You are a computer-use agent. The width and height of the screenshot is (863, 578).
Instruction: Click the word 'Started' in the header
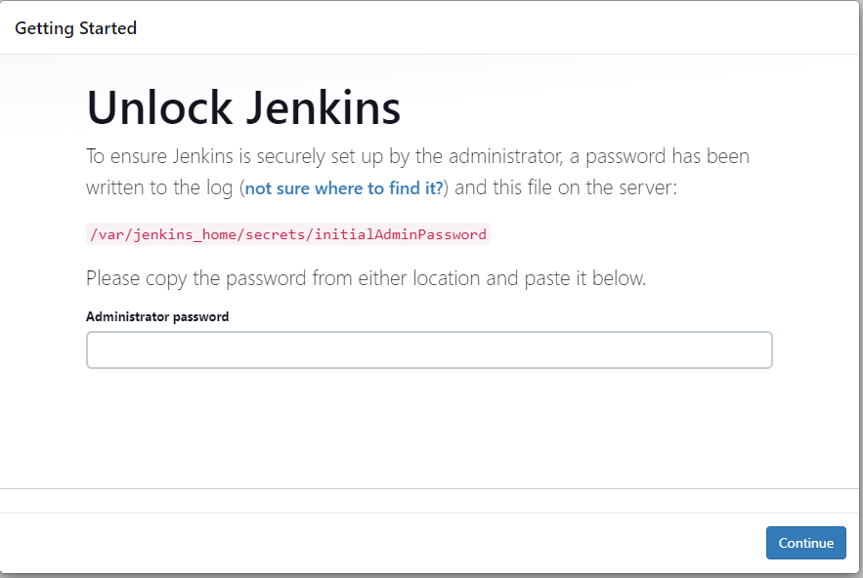(108, 28)
